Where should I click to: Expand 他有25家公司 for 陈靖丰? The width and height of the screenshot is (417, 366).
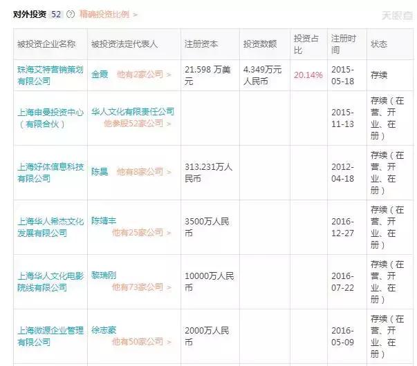coord(142,233)
